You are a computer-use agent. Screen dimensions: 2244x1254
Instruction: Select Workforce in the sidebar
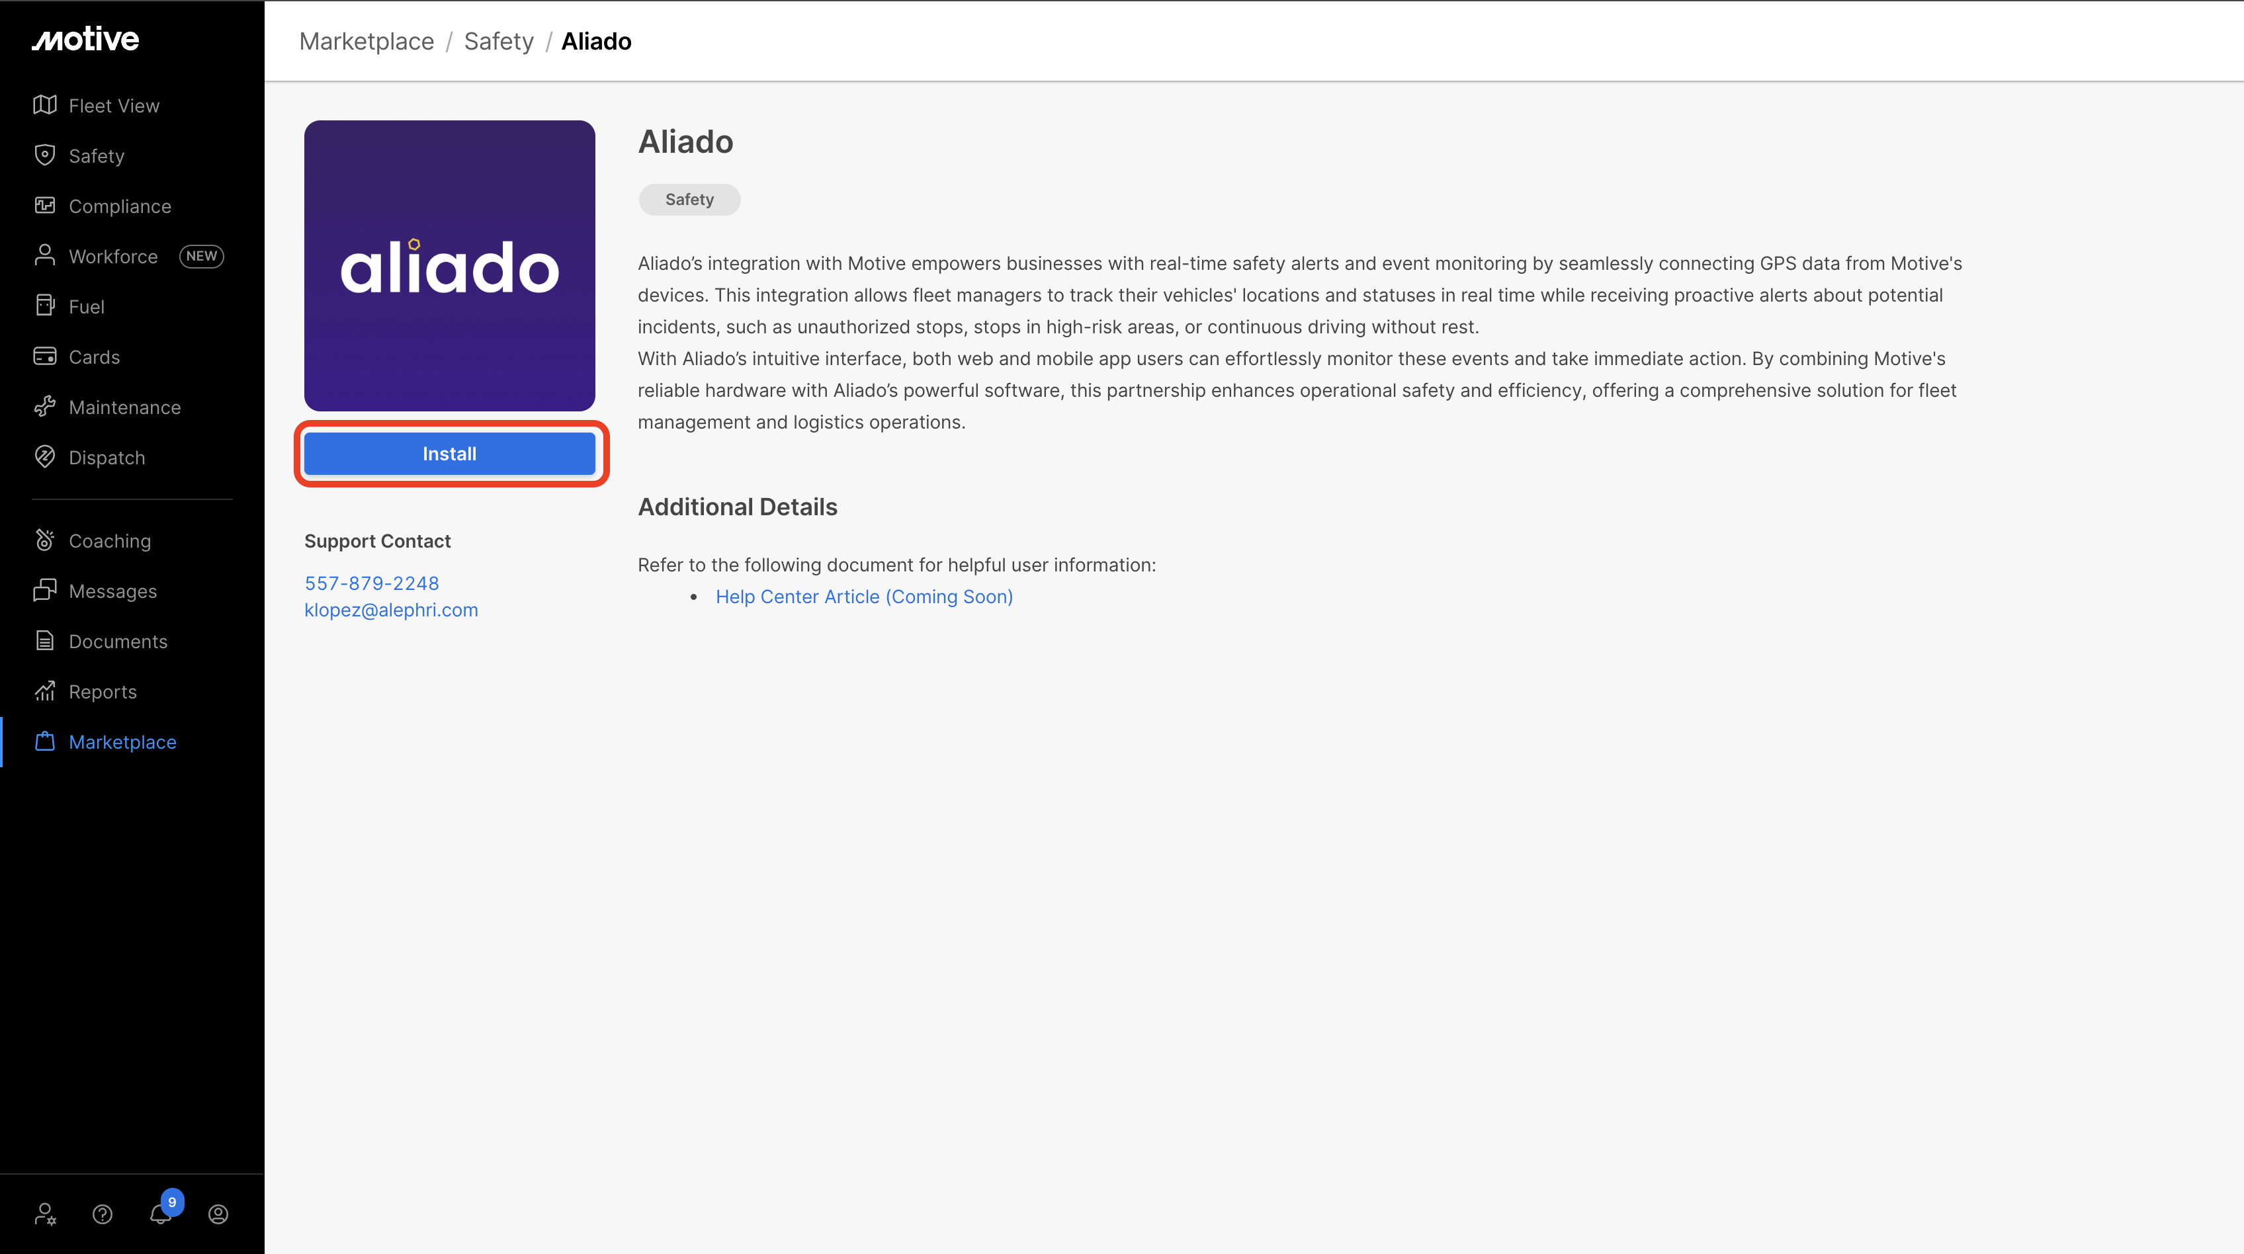[113, 256]
